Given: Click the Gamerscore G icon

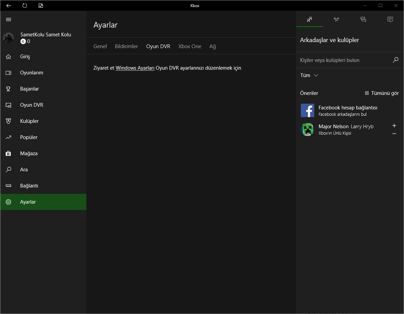Looking at the screenshot, I should 23,41.
